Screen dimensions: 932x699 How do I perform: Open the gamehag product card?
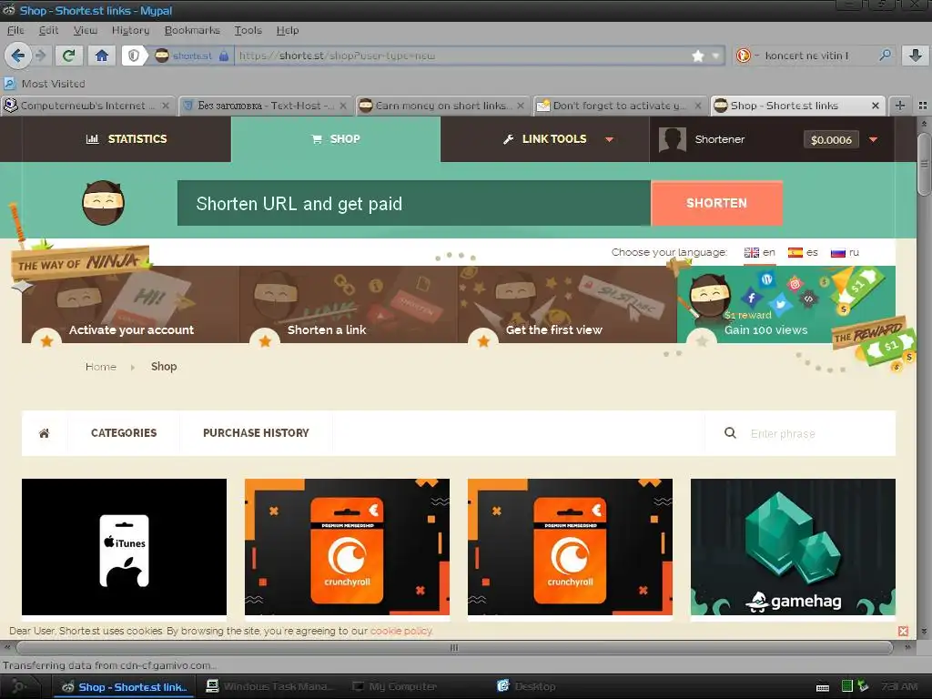[793, 547]
